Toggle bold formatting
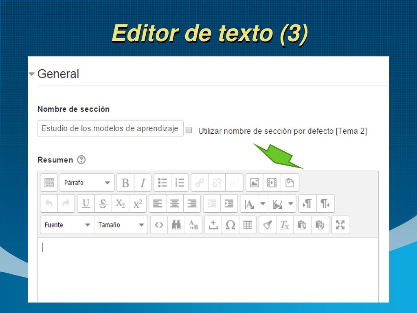 pyautogui.click(x=125, y=183)
